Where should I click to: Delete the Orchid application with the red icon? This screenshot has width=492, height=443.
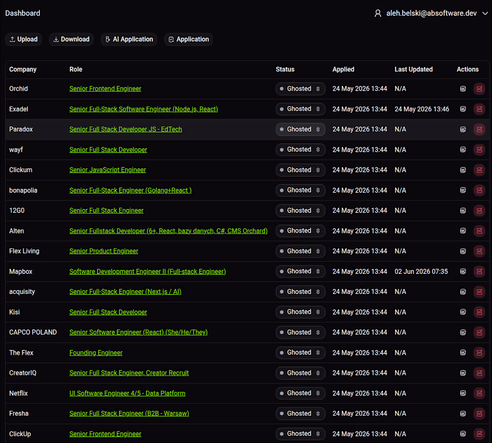(479, 89)
